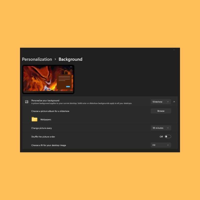Open the Fill fit dropdown
This screenshot has height=200, width=200.
click(161, 145)
